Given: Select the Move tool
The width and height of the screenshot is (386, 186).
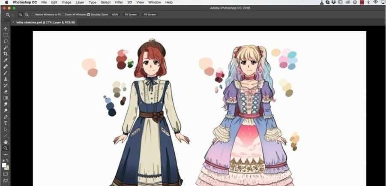Looking at the screenshot, I should [x=6, y=29].
